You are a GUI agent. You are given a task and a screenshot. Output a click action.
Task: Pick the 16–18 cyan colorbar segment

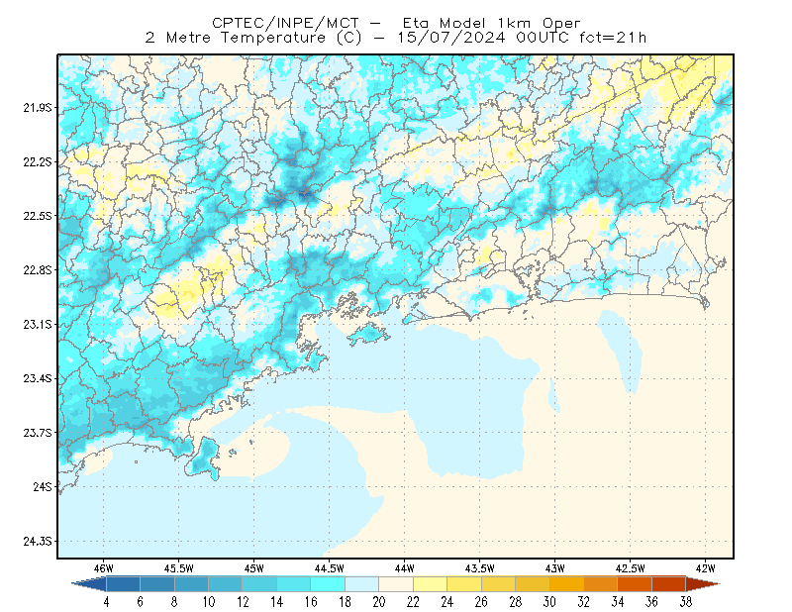[x=328, y=583]
